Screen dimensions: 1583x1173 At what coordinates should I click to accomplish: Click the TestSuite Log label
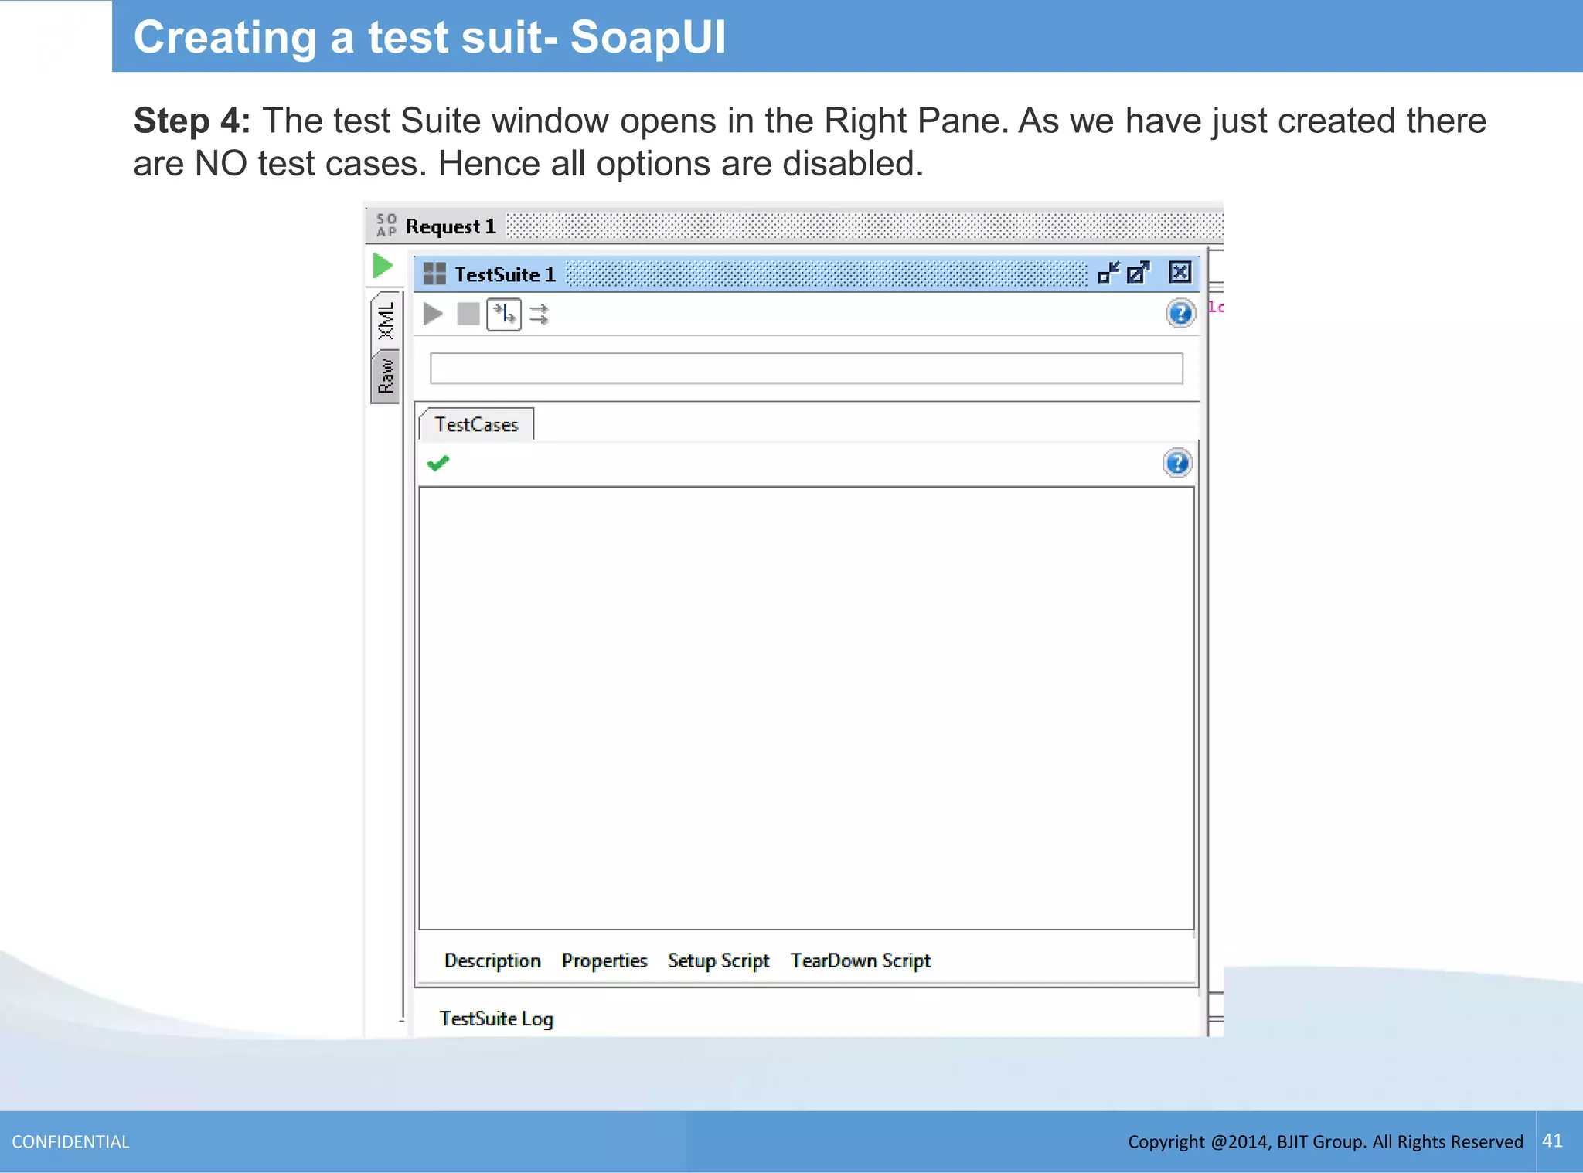(x=496, y=1018)
